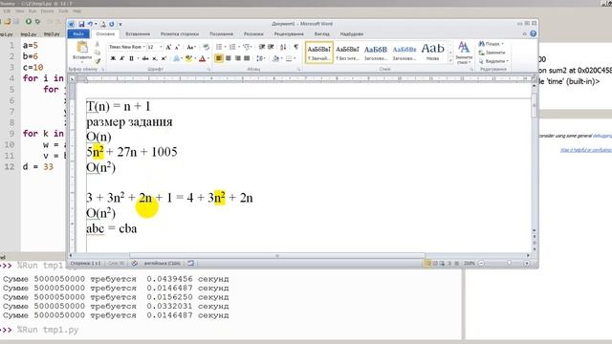This screenshot has width=612, height=344.
Task: Click the Grow Font icon
Action: click(168, 47)
